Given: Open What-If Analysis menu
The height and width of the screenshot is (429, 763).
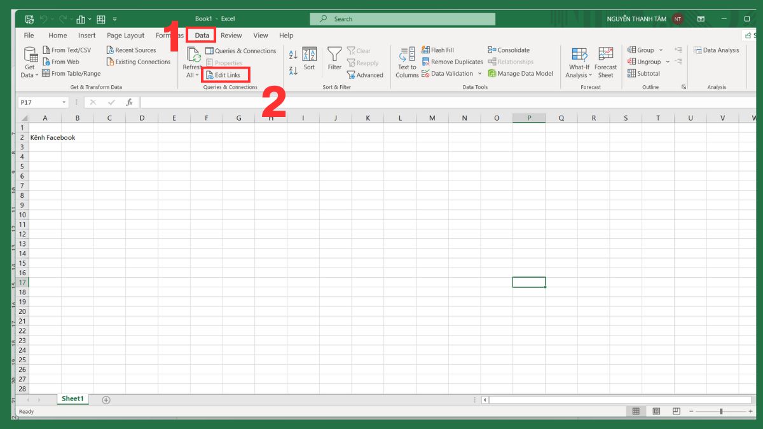Looking at the screenshot, I should click(579, 62).
